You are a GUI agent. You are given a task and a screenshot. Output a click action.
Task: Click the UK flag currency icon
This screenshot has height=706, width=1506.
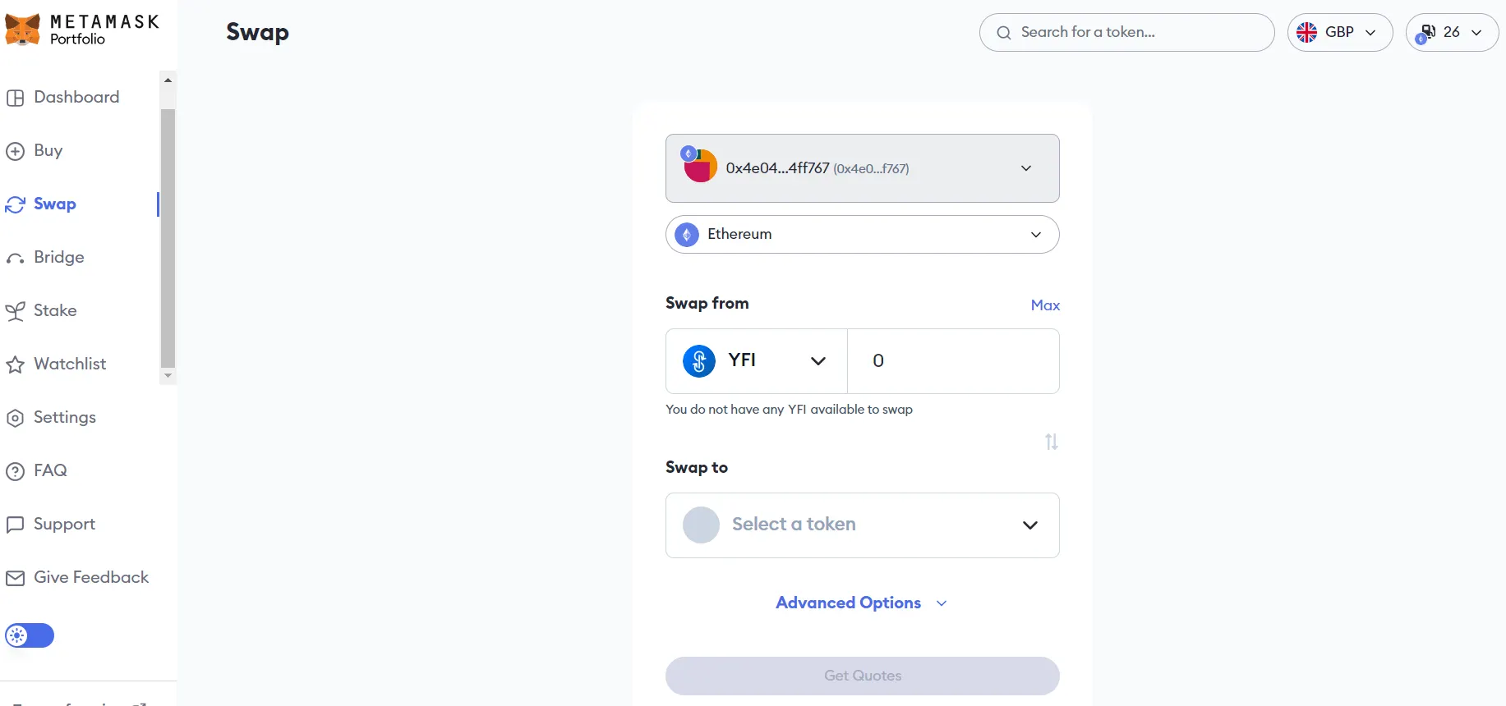coord(1306,32)
